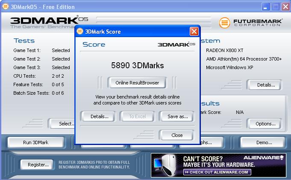The height and width of the screenshot is (180, 291).
Task: Click Microsoft Windows XP text
Action: (229, 67)
